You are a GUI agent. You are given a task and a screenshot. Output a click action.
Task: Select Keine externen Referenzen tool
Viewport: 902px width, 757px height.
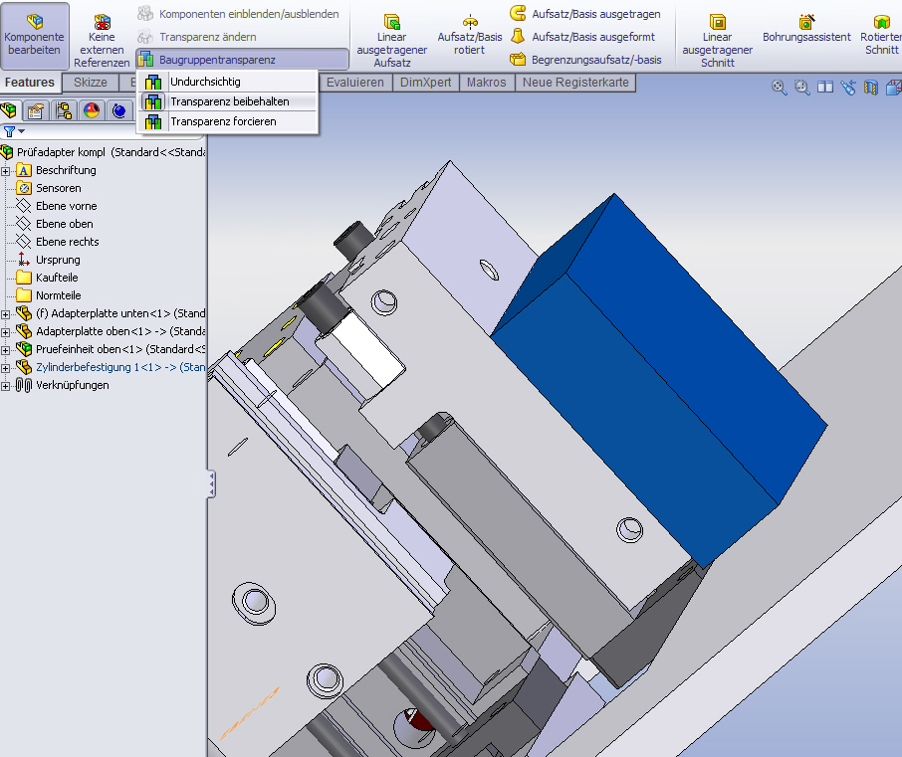pyautogui.click(x=102, y=41)
